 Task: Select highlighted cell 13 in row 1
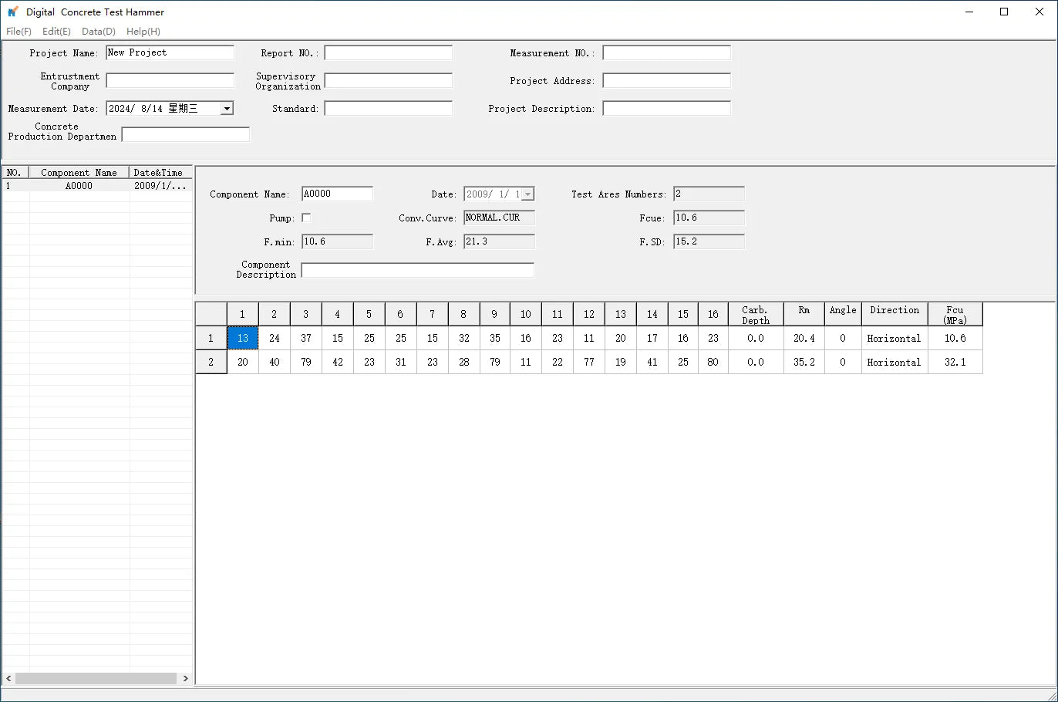(243, 338)
